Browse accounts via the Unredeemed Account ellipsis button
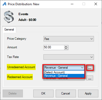This screenshot has width=102, height=100. click(90, 68)
